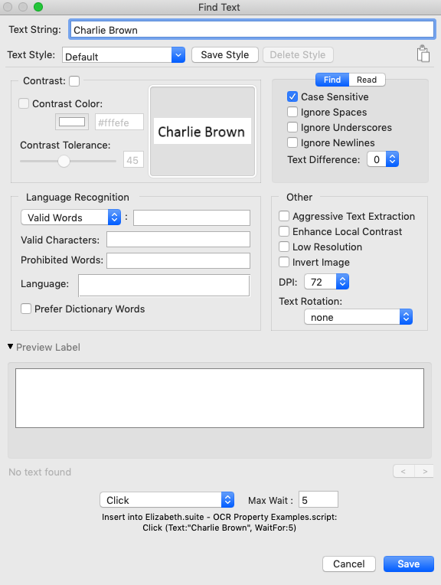
Task: Click the Delete Style button
Action: pos(298,55)
